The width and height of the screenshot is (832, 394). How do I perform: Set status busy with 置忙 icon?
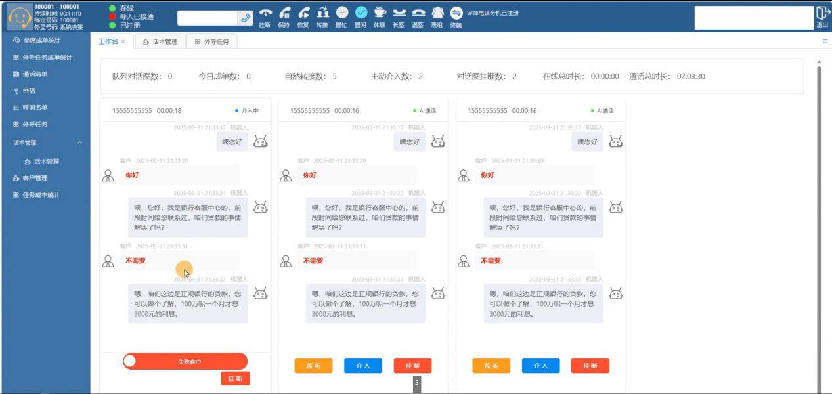tap(341, 12)
